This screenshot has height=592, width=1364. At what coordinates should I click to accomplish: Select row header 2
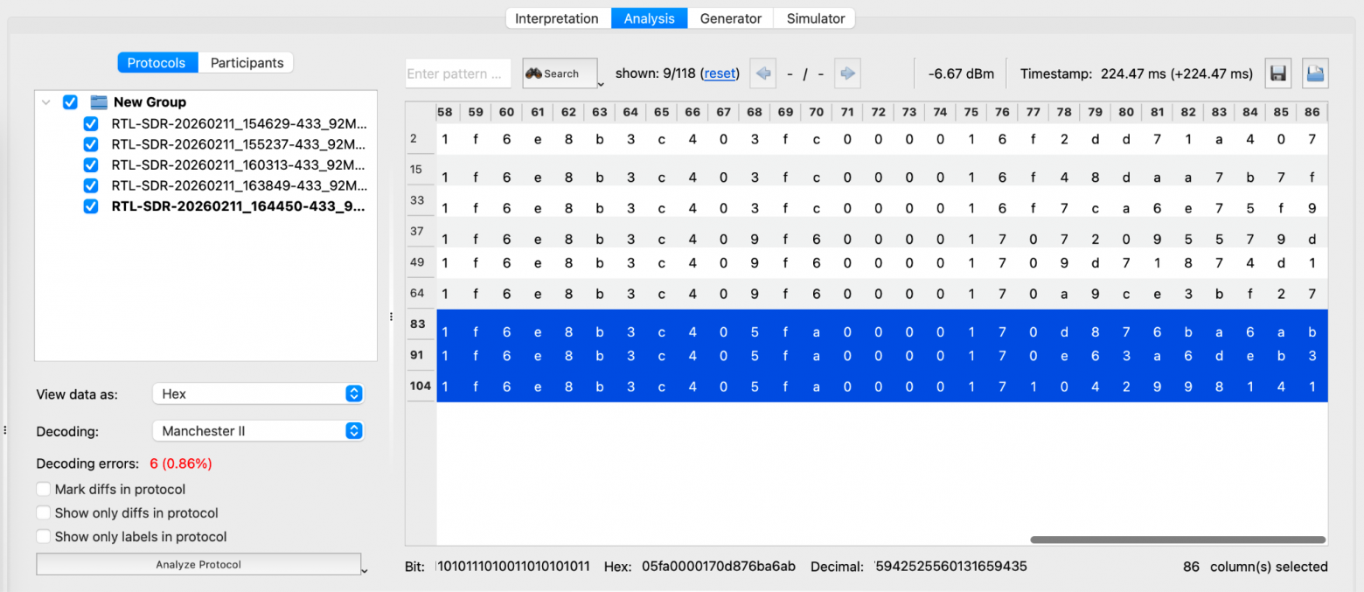[421, 139]
